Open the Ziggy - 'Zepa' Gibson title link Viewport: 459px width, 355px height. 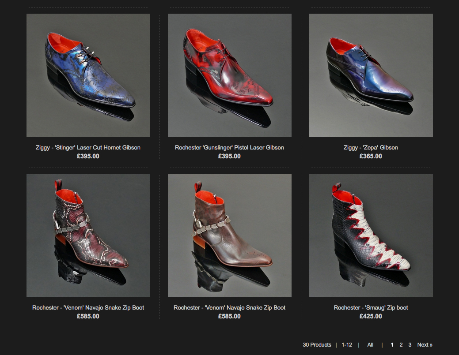point(371,148)
